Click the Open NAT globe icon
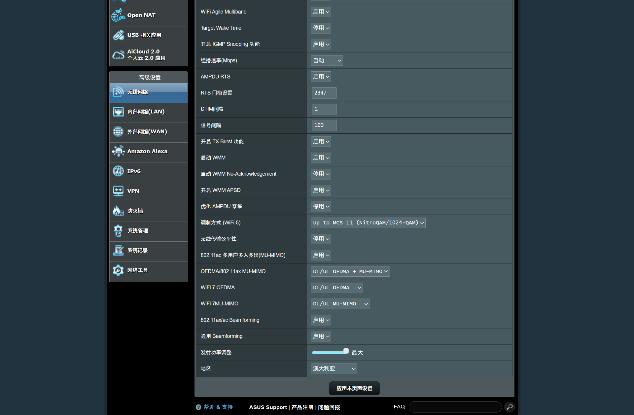Screen dimensions: 634x415 click(x=118, y=15)
